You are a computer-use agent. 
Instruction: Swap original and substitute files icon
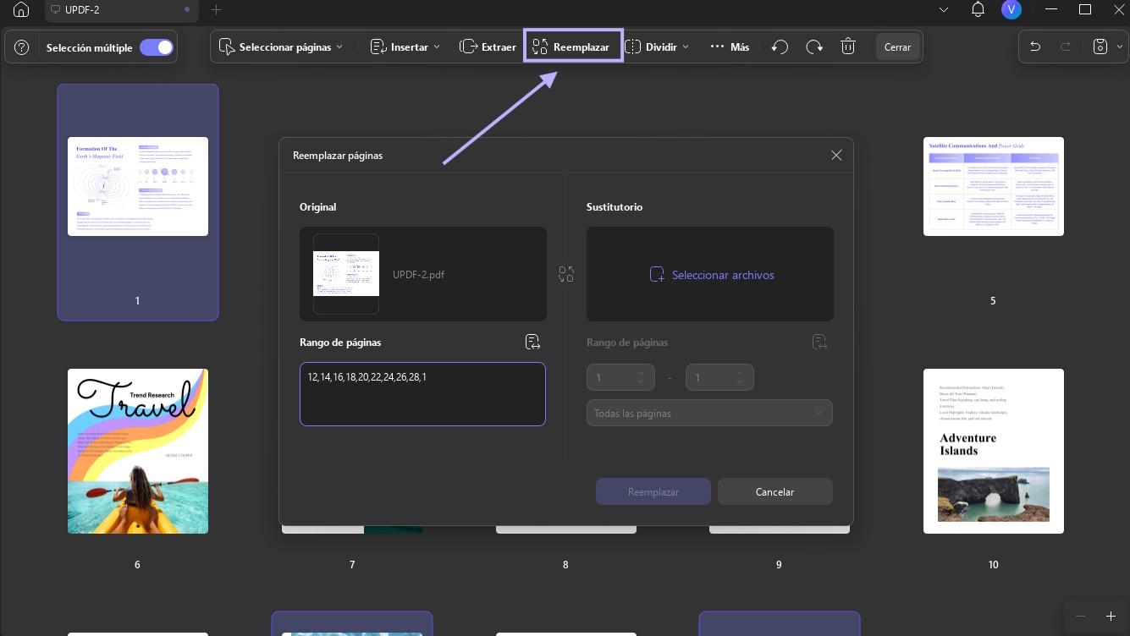tap(566, 274)
